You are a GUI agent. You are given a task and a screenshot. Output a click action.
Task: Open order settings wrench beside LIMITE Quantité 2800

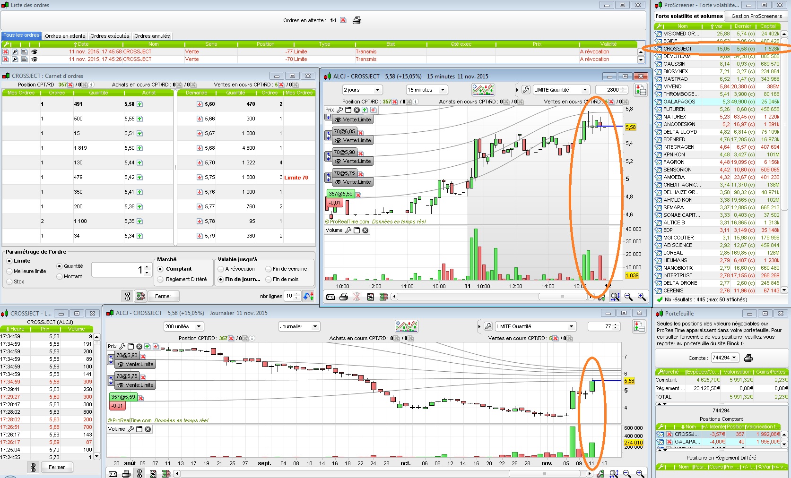tap(526, 90)
